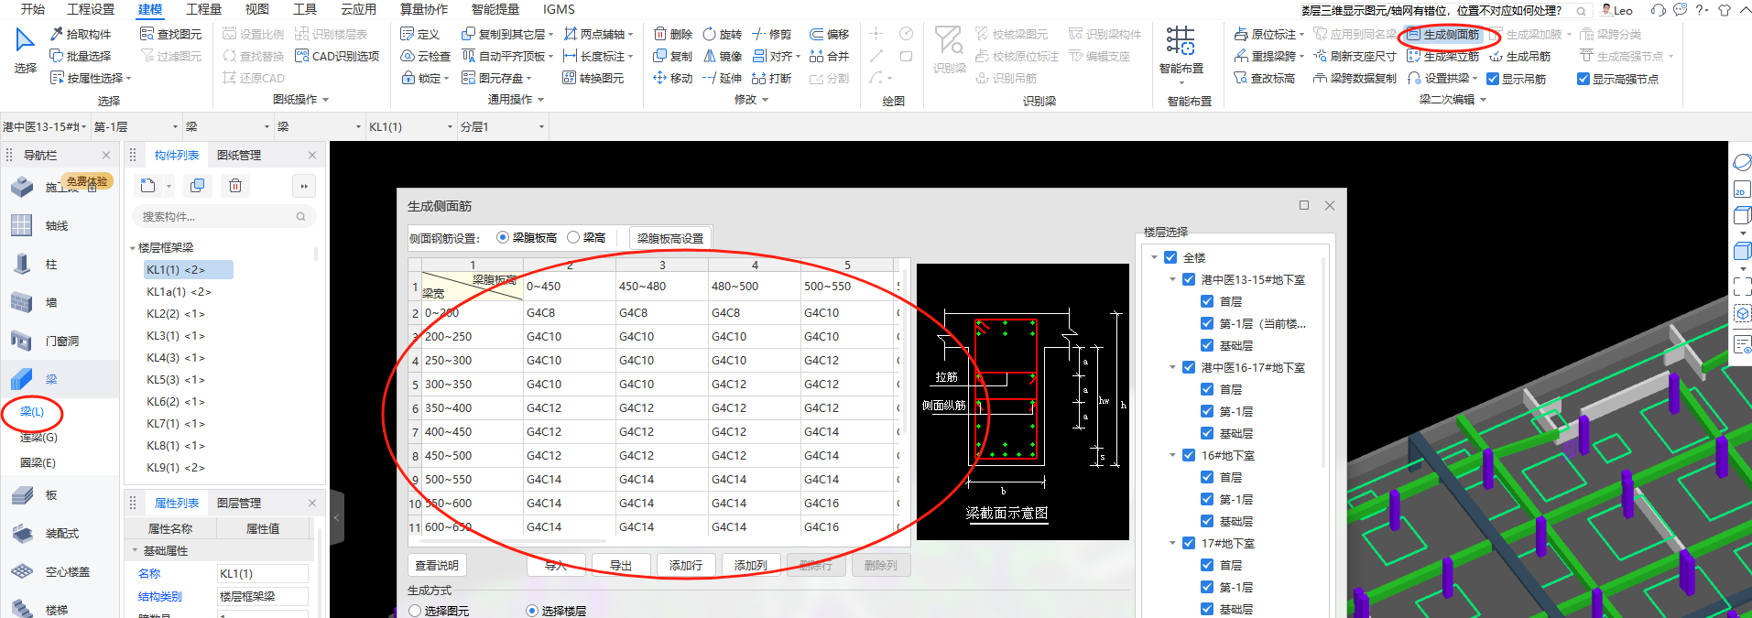The width and height of the screenshot is (1752, 618).
Task: Click delete trash icon in 构件列表
Action: tap(235, 186)
